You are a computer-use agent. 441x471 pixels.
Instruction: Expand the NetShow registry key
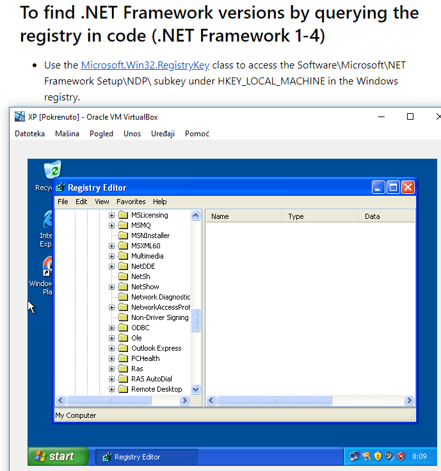point(111,287)
